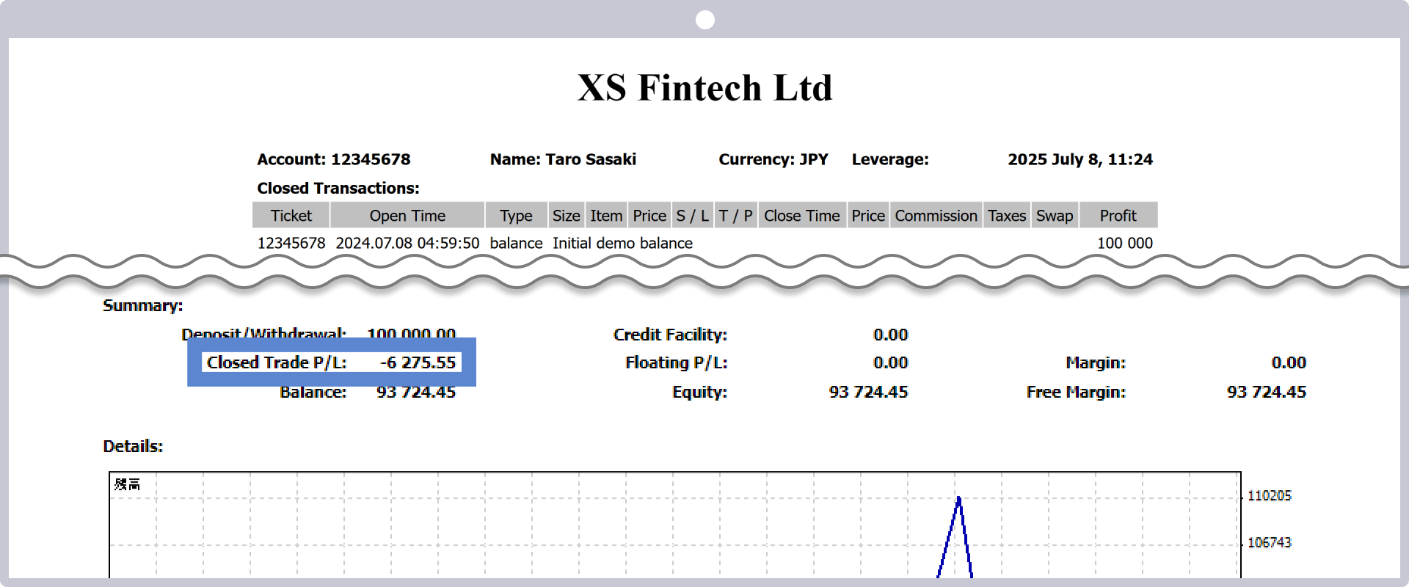Image resolution: width=1409 pixels, height=587 pixels.
Task: Click the Leverage: label
Action: pyautogui.click(x=890, y=159)
